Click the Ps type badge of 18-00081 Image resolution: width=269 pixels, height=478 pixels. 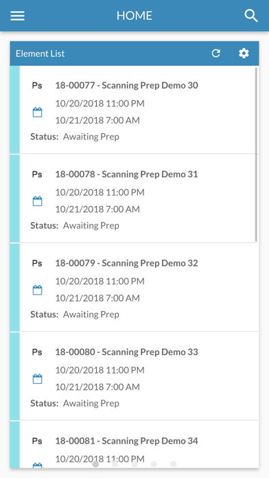coord(37,441)
